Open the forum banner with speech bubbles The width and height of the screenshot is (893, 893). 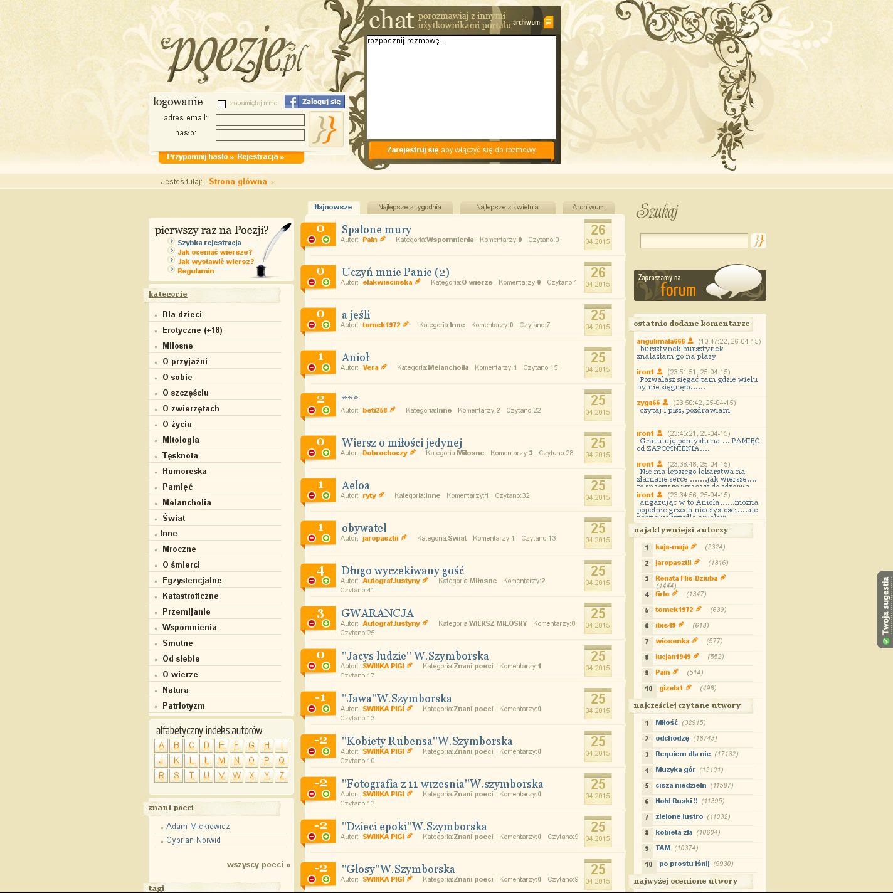point(700,283)
